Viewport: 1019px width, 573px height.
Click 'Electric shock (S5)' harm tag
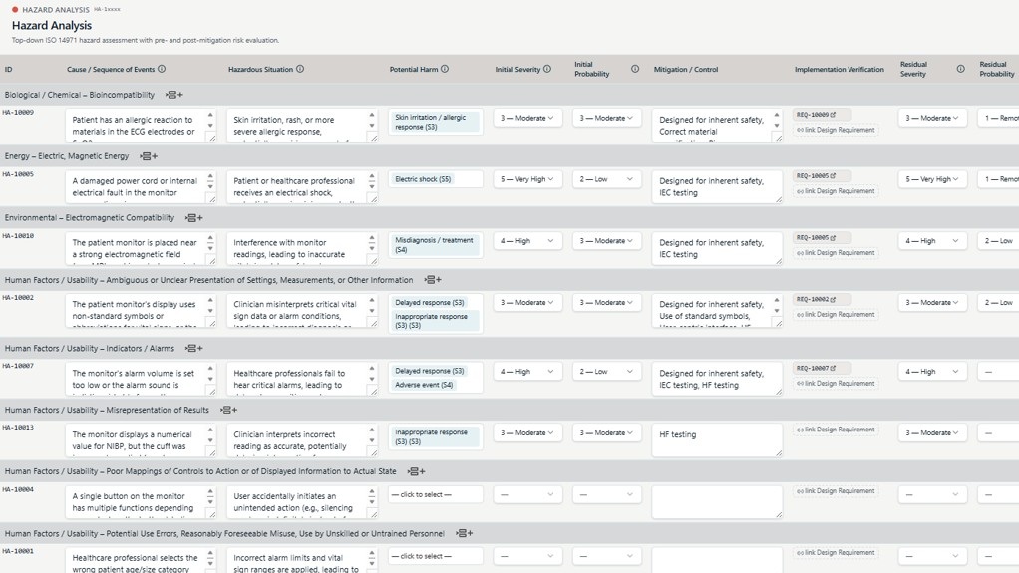tap(423, 179)
